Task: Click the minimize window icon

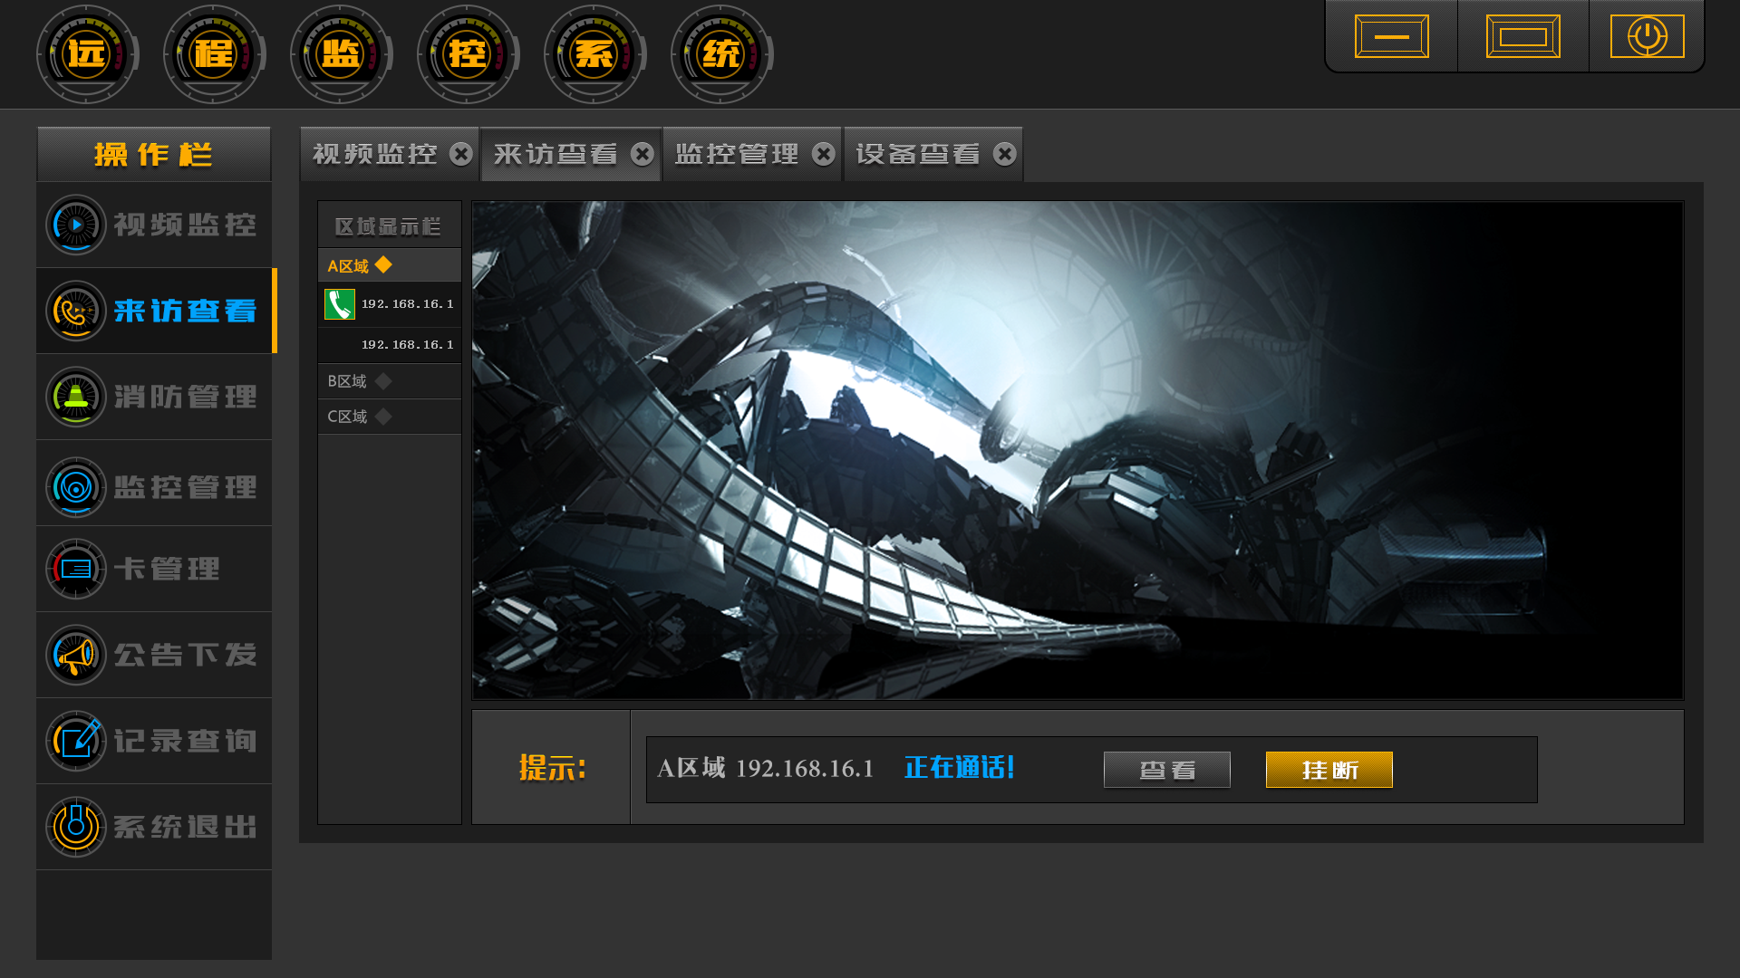Action: (x=1391, y=36)
